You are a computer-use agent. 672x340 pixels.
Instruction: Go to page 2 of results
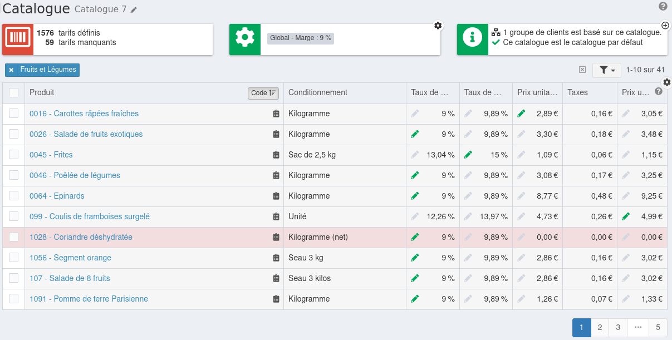tap(600, 327)
